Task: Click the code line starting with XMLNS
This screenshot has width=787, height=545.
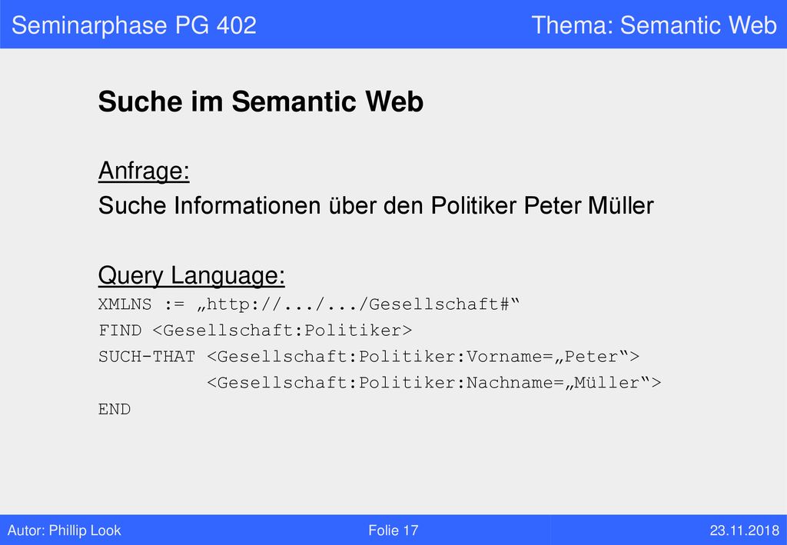Action: (309, 304)
